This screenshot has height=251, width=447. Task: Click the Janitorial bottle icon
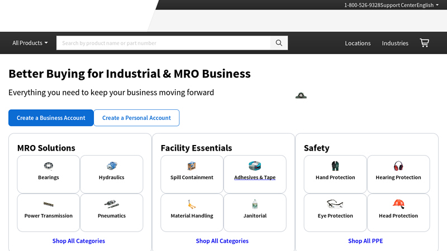(255, 204)
